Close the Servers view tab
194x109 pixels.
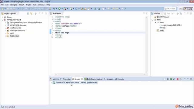coord(82,79)
